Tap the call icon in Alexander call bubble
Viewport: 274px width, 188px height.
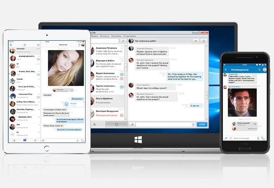pos(72,90)
